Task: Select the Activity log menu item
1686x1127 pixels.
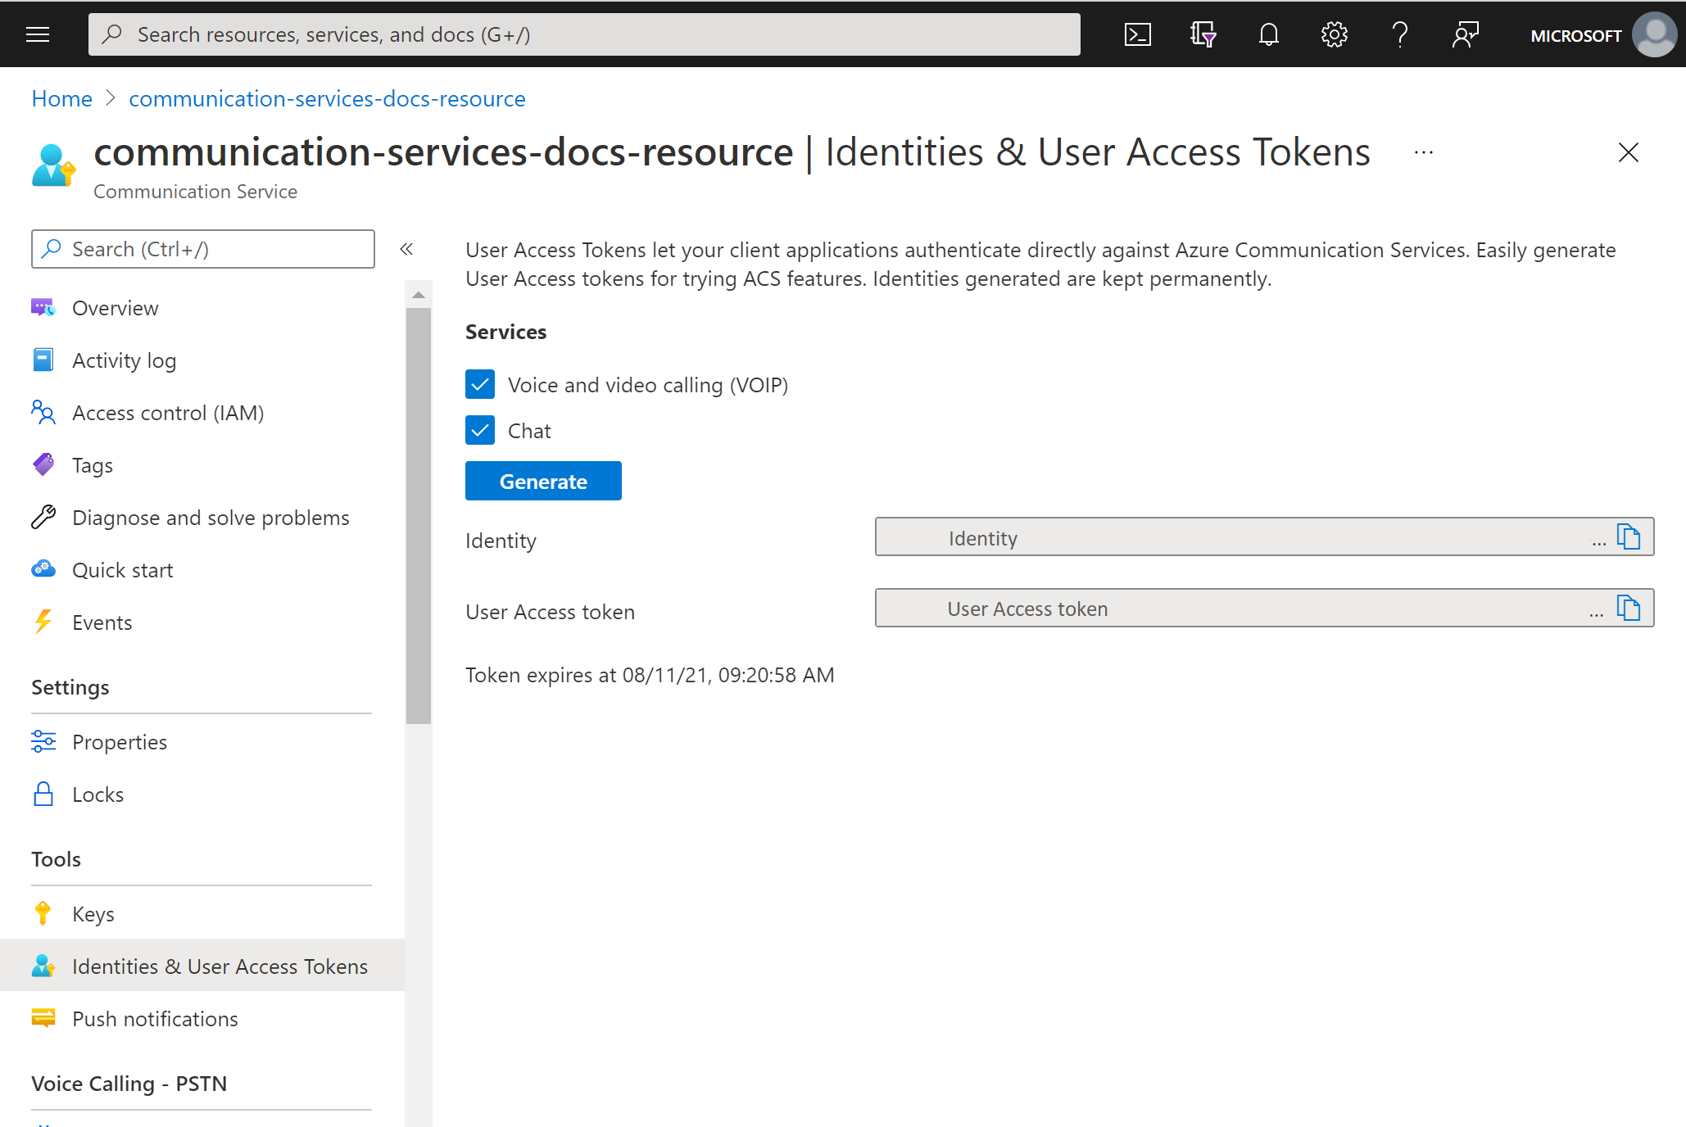Action: [x=124, y=360]
